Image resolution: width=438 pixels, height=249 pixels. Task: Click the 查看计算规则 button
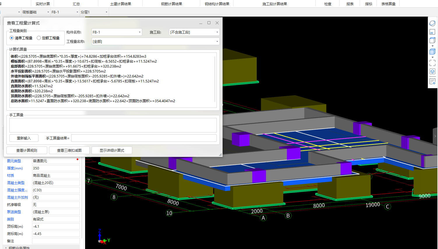[27, 150]
